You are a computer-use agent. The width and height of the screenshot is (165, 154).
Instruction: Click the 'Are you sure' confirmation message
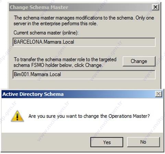tap(89, 116)
